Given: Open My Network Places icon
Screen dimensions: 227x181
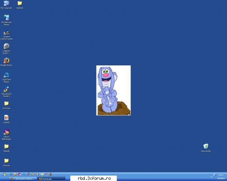Looking at the screenshot, I should [6, 20].
